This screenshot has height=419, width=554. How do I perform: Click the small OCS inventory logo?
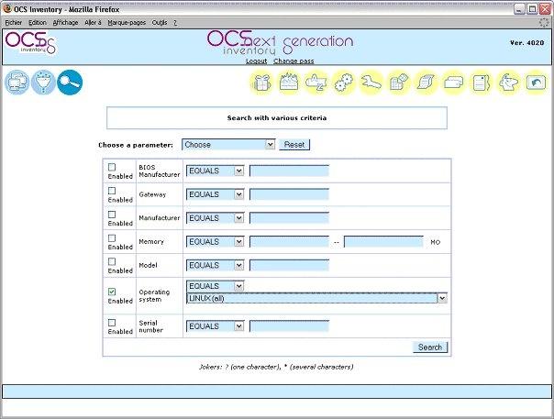click(x=30, y=43)
